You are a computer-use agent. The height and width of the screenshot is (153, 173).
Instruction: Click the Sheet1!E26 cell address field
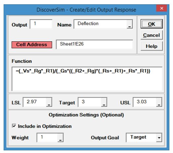click(x=94, y=44)
